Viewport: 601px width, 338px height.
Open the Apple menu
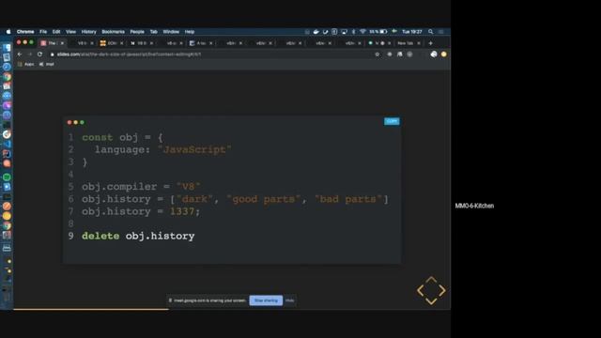coord(8,32)
